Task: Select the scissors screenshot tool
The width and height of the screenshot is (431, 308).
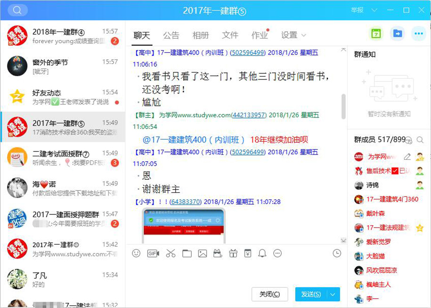Action: coord(171,253)
